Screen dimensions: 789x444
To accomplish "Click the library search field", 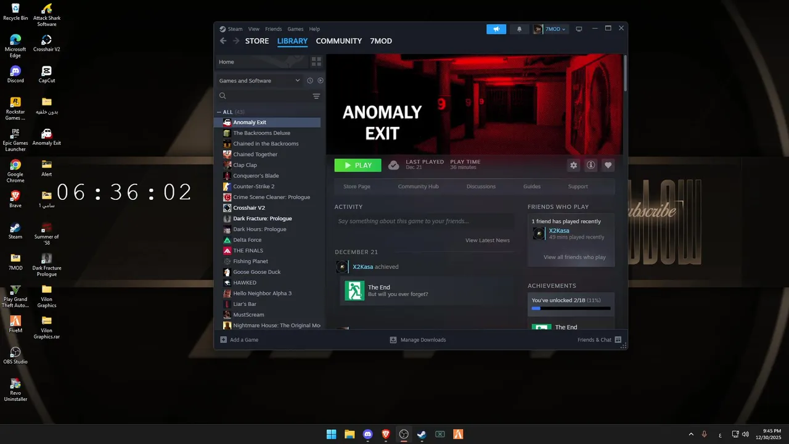I will click(x=269, y=96).
